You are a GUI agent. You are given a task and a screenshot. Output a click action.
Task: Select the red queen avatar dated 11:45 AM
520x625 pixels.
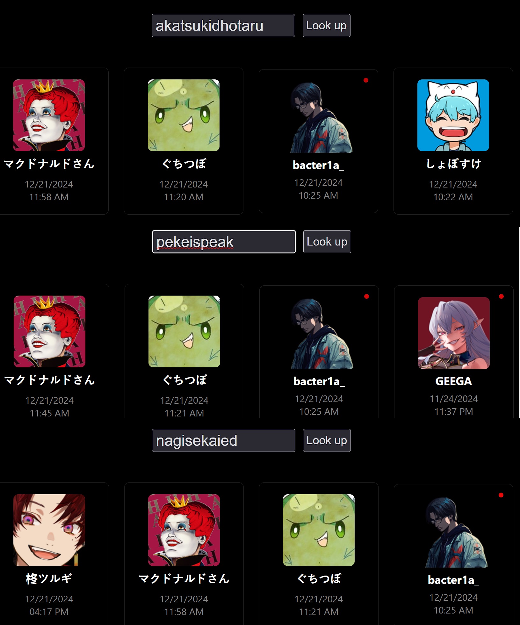(x=49, y=331)
